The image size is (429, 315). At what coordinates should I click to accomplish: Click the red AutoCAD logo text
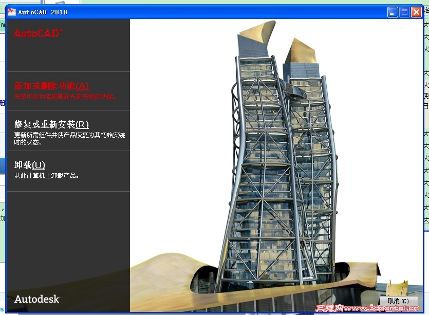coord(38,33)
